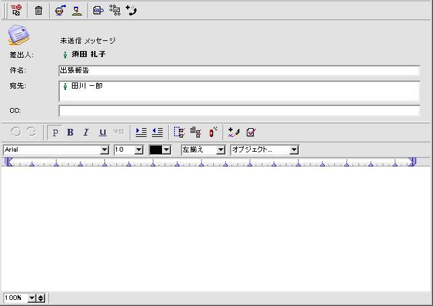Select recipient 田川 一郎 in 宛先 field
This screenshot has width=433, height=306.
[87, 87]
